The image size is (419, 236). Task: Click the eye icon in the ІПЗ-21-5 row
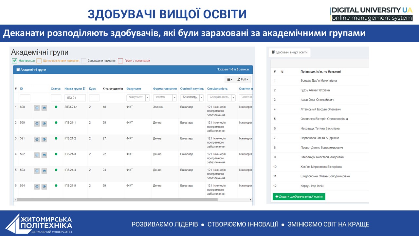(x=44, y=187)
